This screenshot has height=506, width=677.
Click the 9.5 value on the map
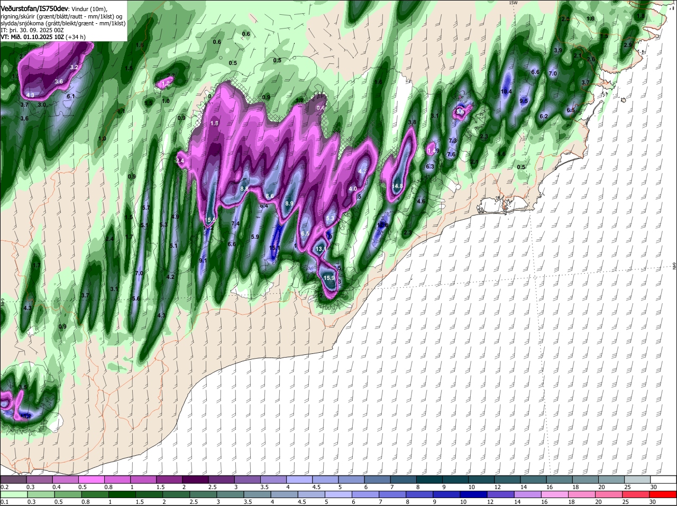click(524, 101)
